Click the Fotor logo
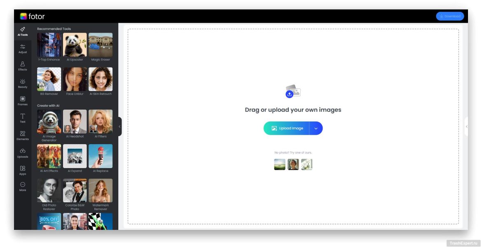The height and width of the screenshot is (248, 482). [x=33, y=16]
